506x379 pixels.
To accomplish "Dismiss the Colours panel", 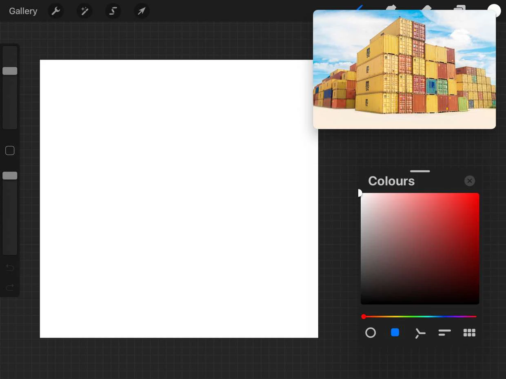I will [x=470, y=181].
